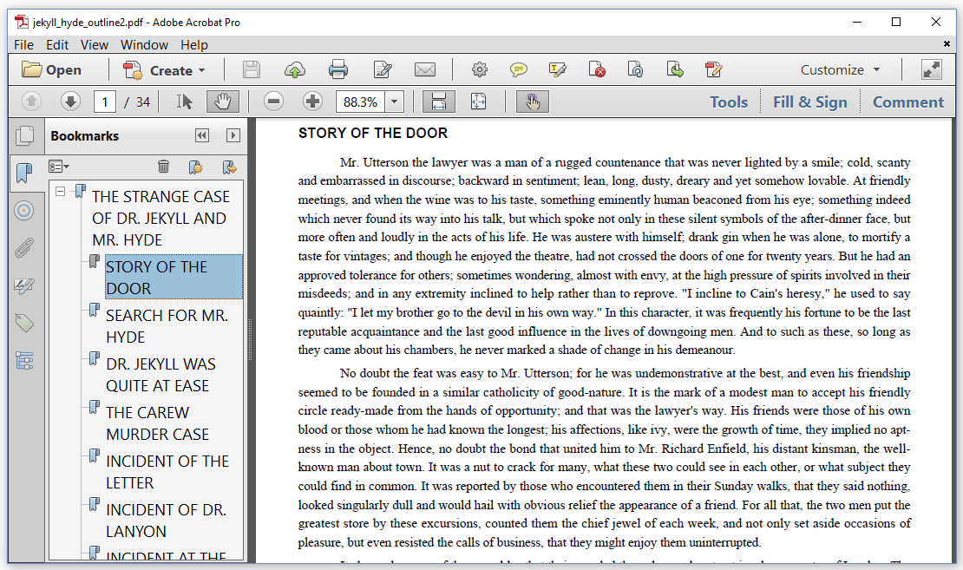The width and height of the screenshot is (963, 570).
Task: Toggle the Hand tool
Action: click(222, 102)
